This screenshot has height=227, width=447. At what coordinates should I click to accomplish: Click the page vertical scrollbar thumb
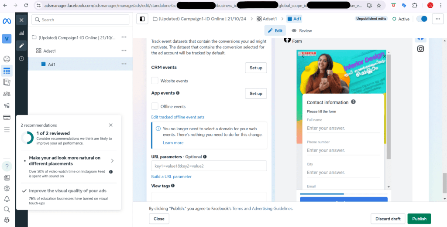[445, 183]
